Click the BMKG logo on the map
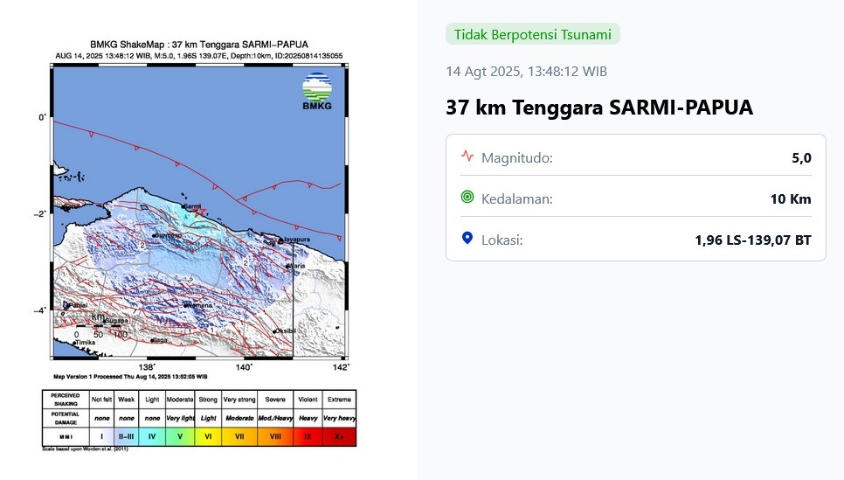The width and height of the screenshot is (844, 480). coord(317,91)
